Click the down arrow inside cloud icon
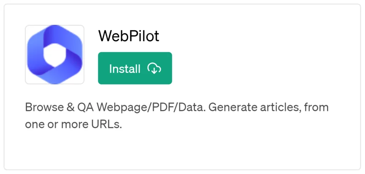The image size is (365, 174). (x=154, y=70)
